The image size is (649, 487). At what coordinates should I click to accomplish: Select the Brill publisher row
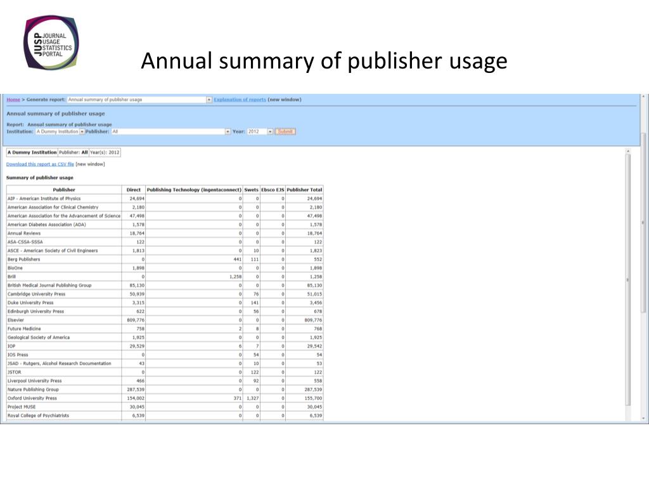pyautogui.click(x=165, y=277)
